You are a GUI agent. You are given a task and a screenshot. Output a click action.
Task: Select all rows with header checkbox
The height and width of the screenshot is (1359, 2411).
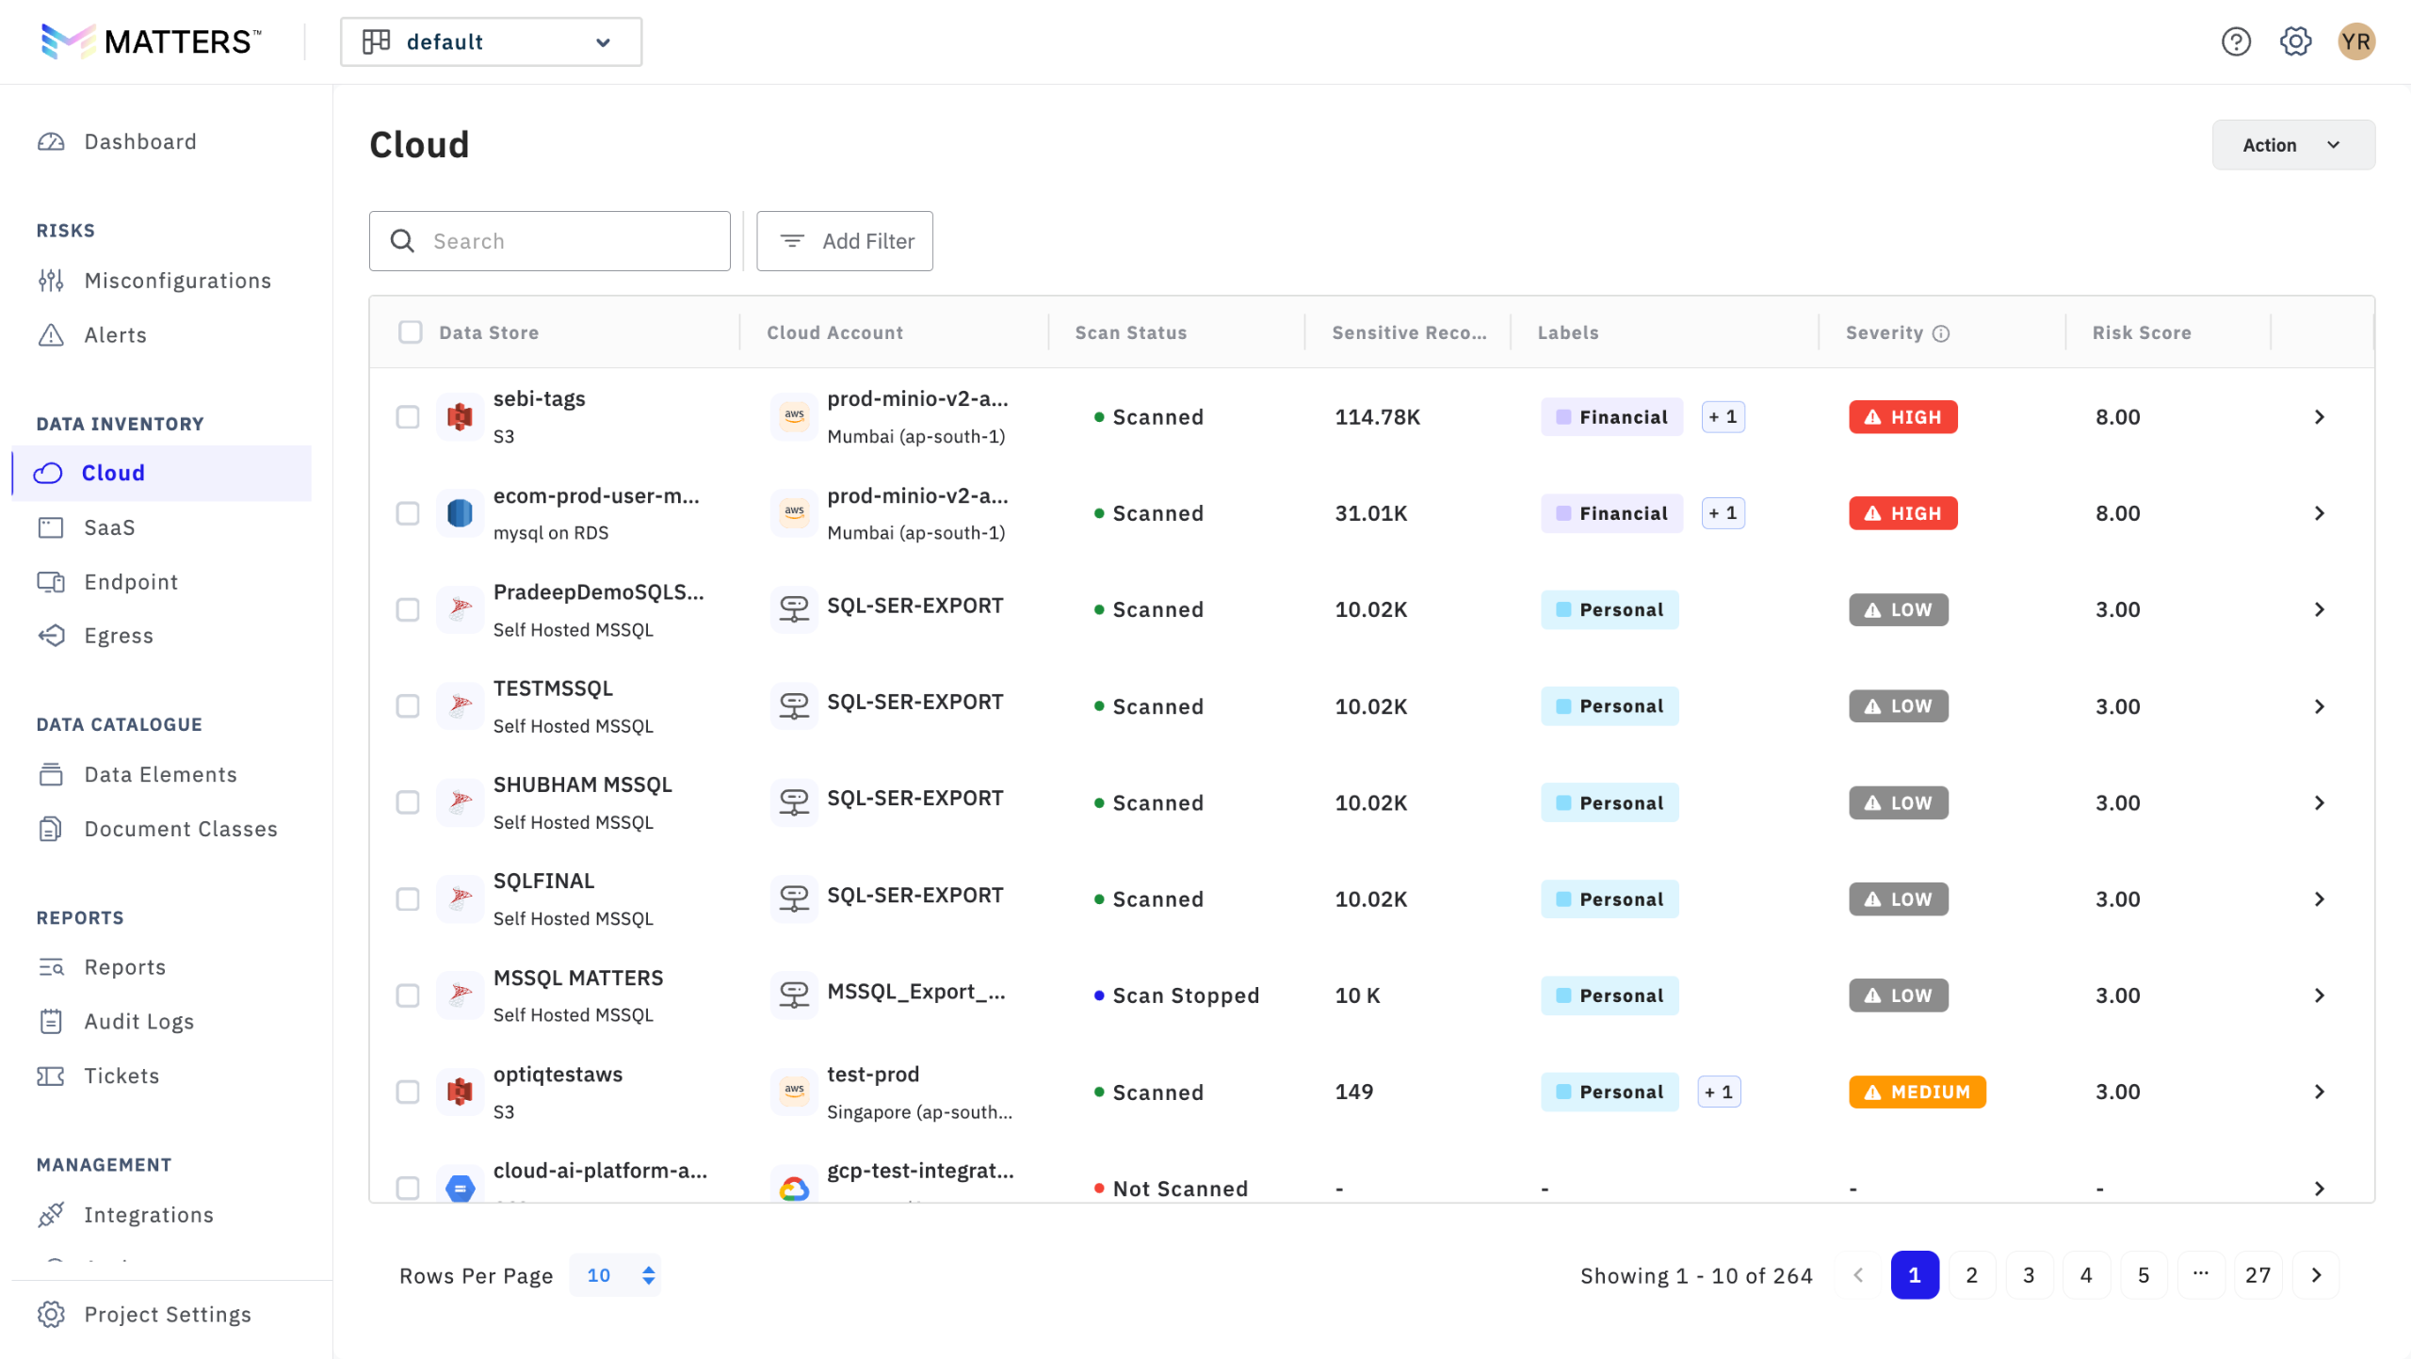410,332
